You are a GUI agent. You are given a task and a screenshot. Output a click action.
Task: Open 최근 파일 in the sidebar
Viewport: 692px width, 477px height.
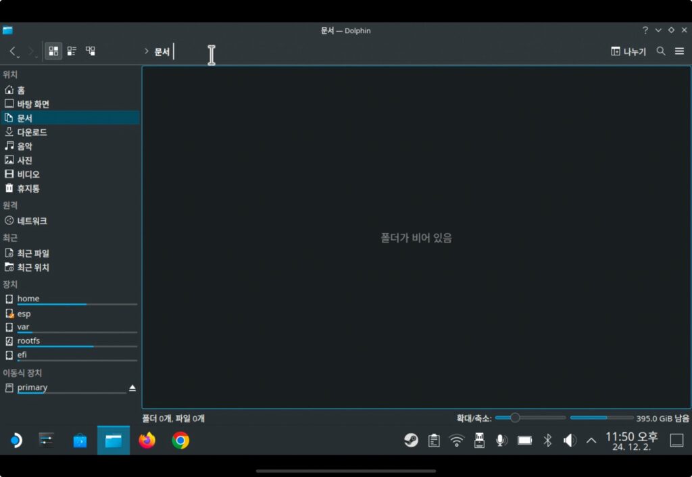pos(70,253)
